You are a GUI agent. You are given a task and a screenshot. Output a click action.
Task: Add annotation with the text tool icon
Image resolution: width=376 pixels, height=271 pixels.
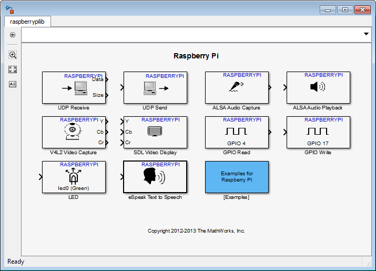click(13, 84)
